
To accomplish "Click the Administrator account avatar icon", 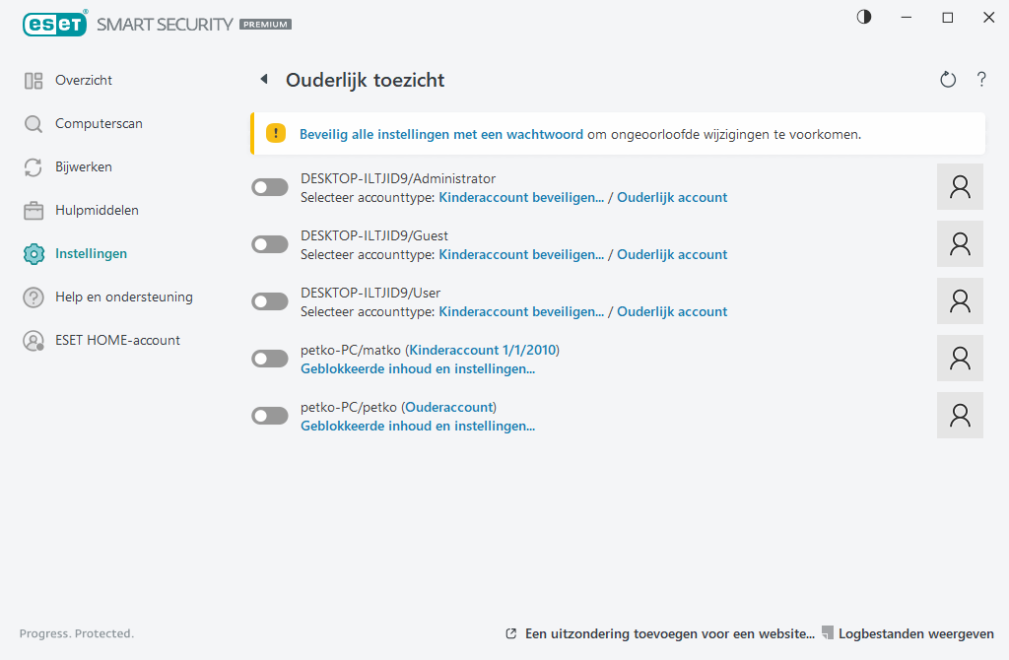I will pyautogui.click(x=960, y=187).
